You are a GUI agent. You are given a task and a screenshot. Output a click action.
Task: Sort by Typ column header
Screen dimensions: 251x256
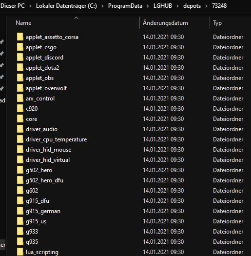point(217,23)
